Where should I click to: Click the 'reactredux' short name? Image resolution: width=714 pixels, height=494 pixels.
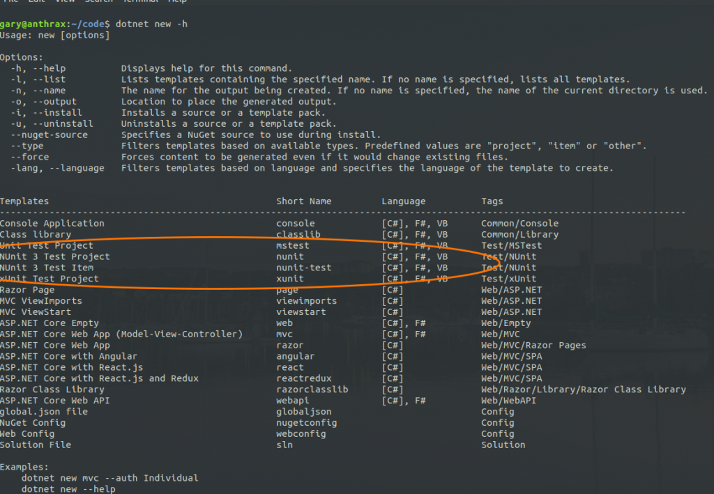(304, 378)
